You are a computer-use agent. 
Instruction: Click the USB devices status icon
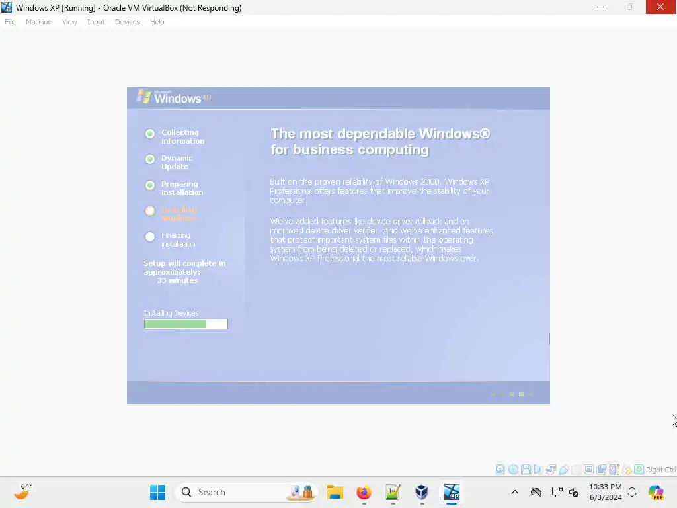click(x=563, y=470)
